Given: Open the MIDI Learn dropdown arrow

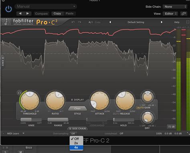Looking at the screenshot, I should point(23,133).
